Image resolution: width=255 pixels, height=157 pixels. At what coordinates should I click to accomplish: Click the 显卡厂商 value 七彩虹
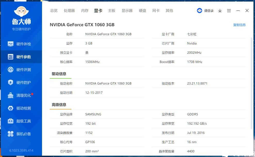tap(192, 34)
